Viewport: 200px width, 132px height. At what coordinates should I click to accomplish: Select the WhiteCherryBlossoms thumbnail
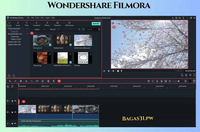coord(83,40)
